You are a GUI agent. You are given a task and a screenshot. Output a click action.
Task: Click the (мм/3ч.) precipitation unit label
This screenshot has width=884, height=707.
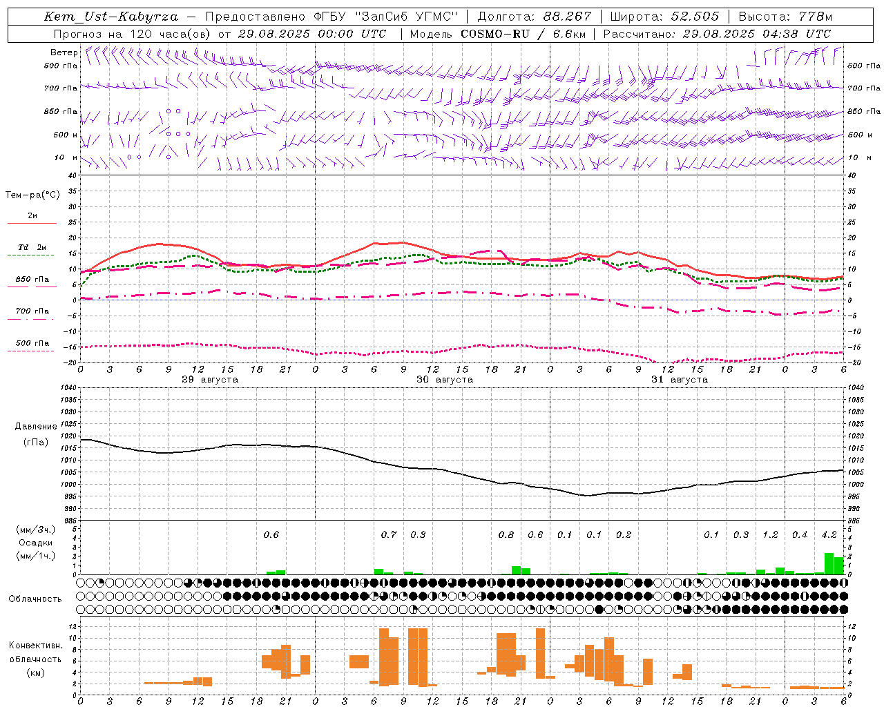pos(35,530)
